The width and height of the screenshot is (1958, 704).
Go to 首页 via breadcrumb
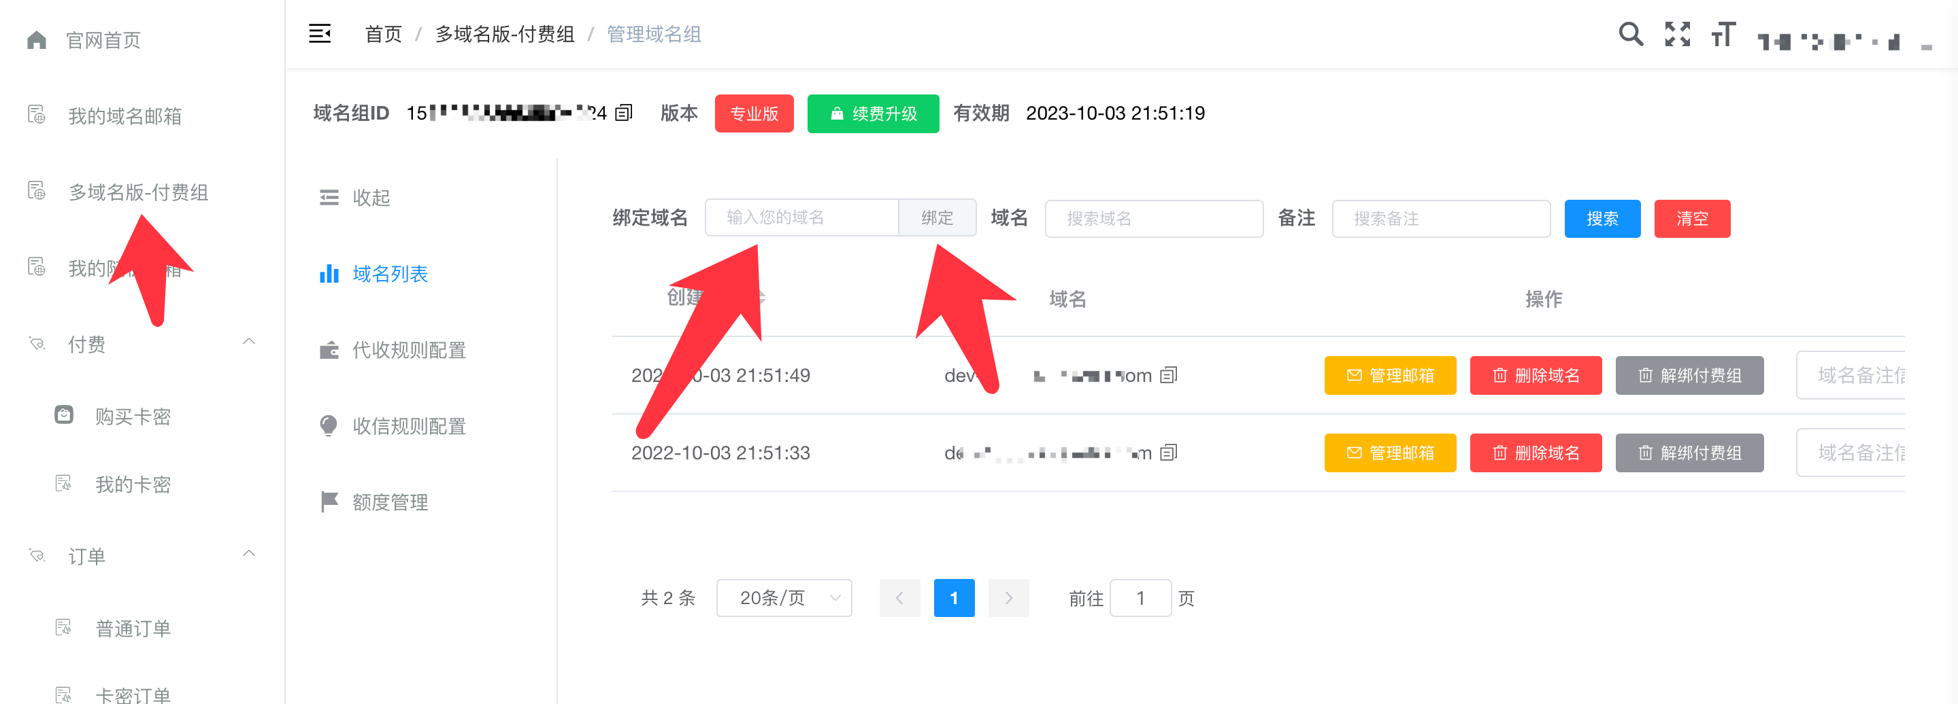pos(383,34)
